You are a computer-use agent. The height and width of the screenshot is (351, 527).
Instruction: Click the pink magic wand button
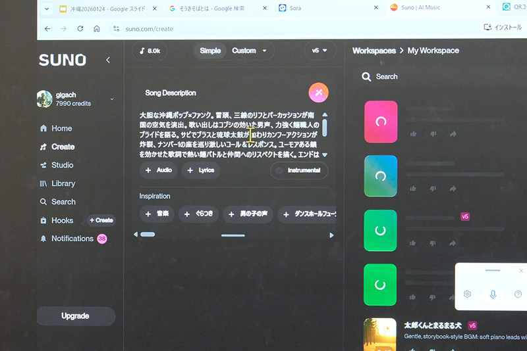click(318, 93)
